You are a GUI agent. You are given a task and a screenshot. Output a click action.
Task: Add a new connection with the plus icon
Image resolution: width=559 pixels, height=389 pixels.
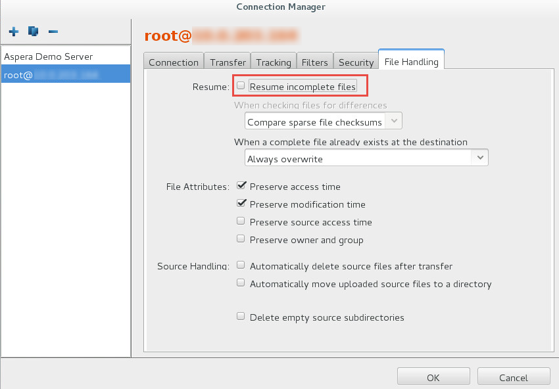[13, 31]
